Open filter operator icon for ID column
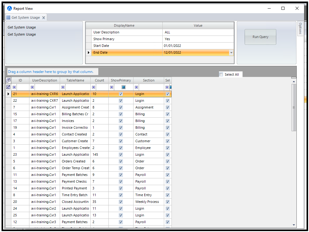The width and height of the screenshot is (309, 232). point(14,87)
